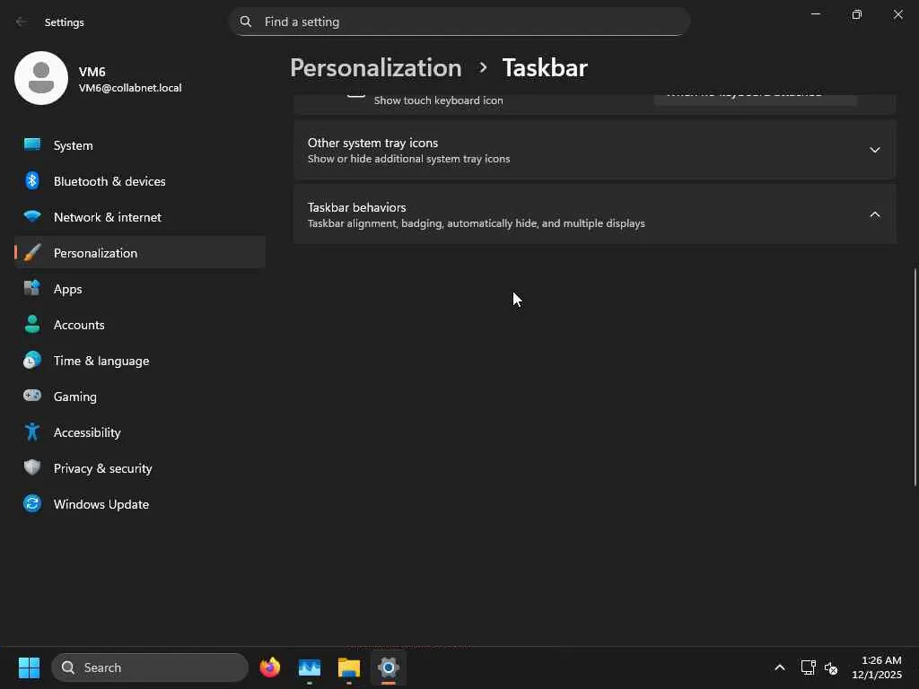The height and width of the screenshot is (689, 919).
Task: Click Show touch keyboard icon label
Action: (438, 100)
